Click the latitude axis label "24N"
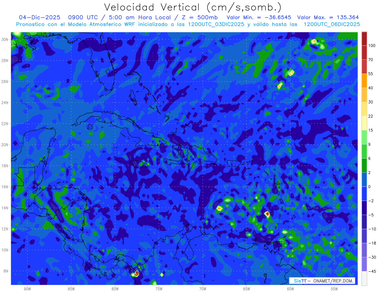The width and height of the screenshot is (379, 293). click(5, 103)
